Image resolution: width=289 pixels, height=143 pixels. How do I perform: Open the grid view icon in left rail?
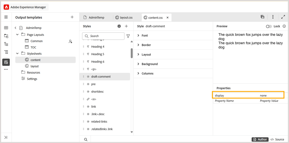pyautogui.click(x=6, y=28)
